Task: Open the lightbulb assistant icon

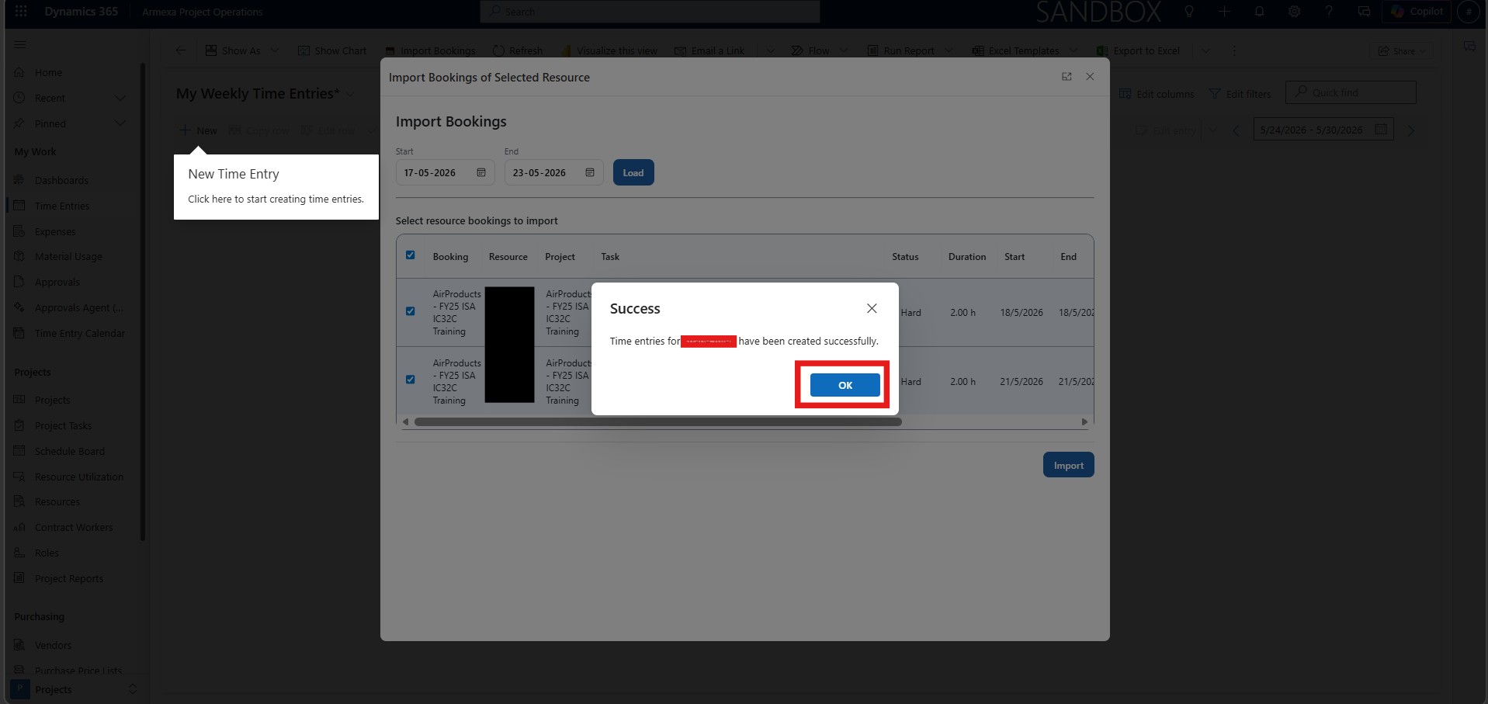Action: [1189, 12]
